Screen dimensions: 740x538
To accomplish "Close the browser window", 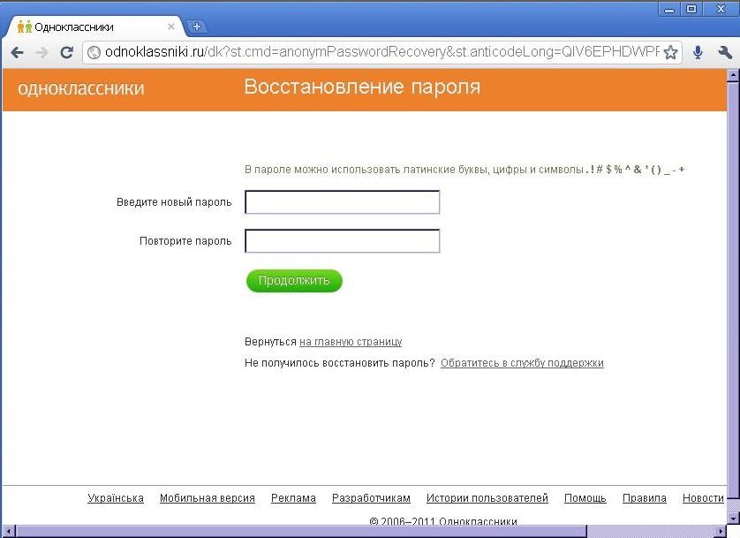I will coord(721,10).
